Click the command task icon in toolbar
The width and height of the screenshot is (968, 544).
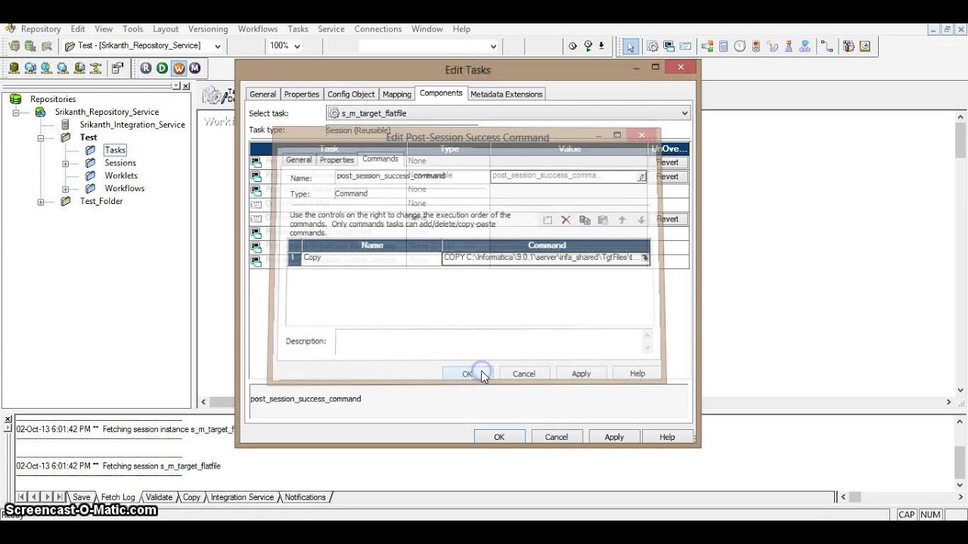click(x=669, y=46)
